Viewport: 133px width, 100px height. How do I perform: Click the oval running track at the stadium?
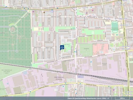115,27
